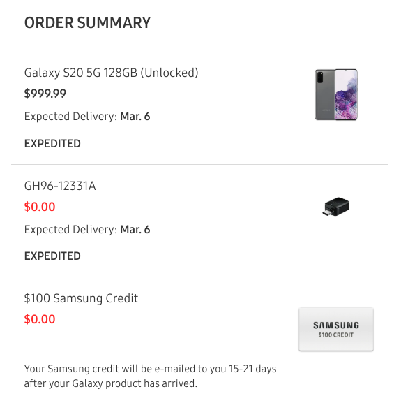Viewport: 401px width, 403px height.
Task: Click the $999.99 price of Galaxy S20
Action: [x=45, y=94]
